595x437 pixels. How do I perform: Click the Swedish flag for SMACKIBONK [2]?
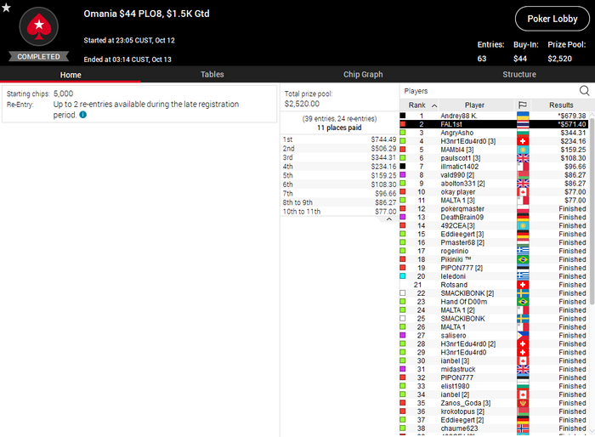click(x=523, y=293)
